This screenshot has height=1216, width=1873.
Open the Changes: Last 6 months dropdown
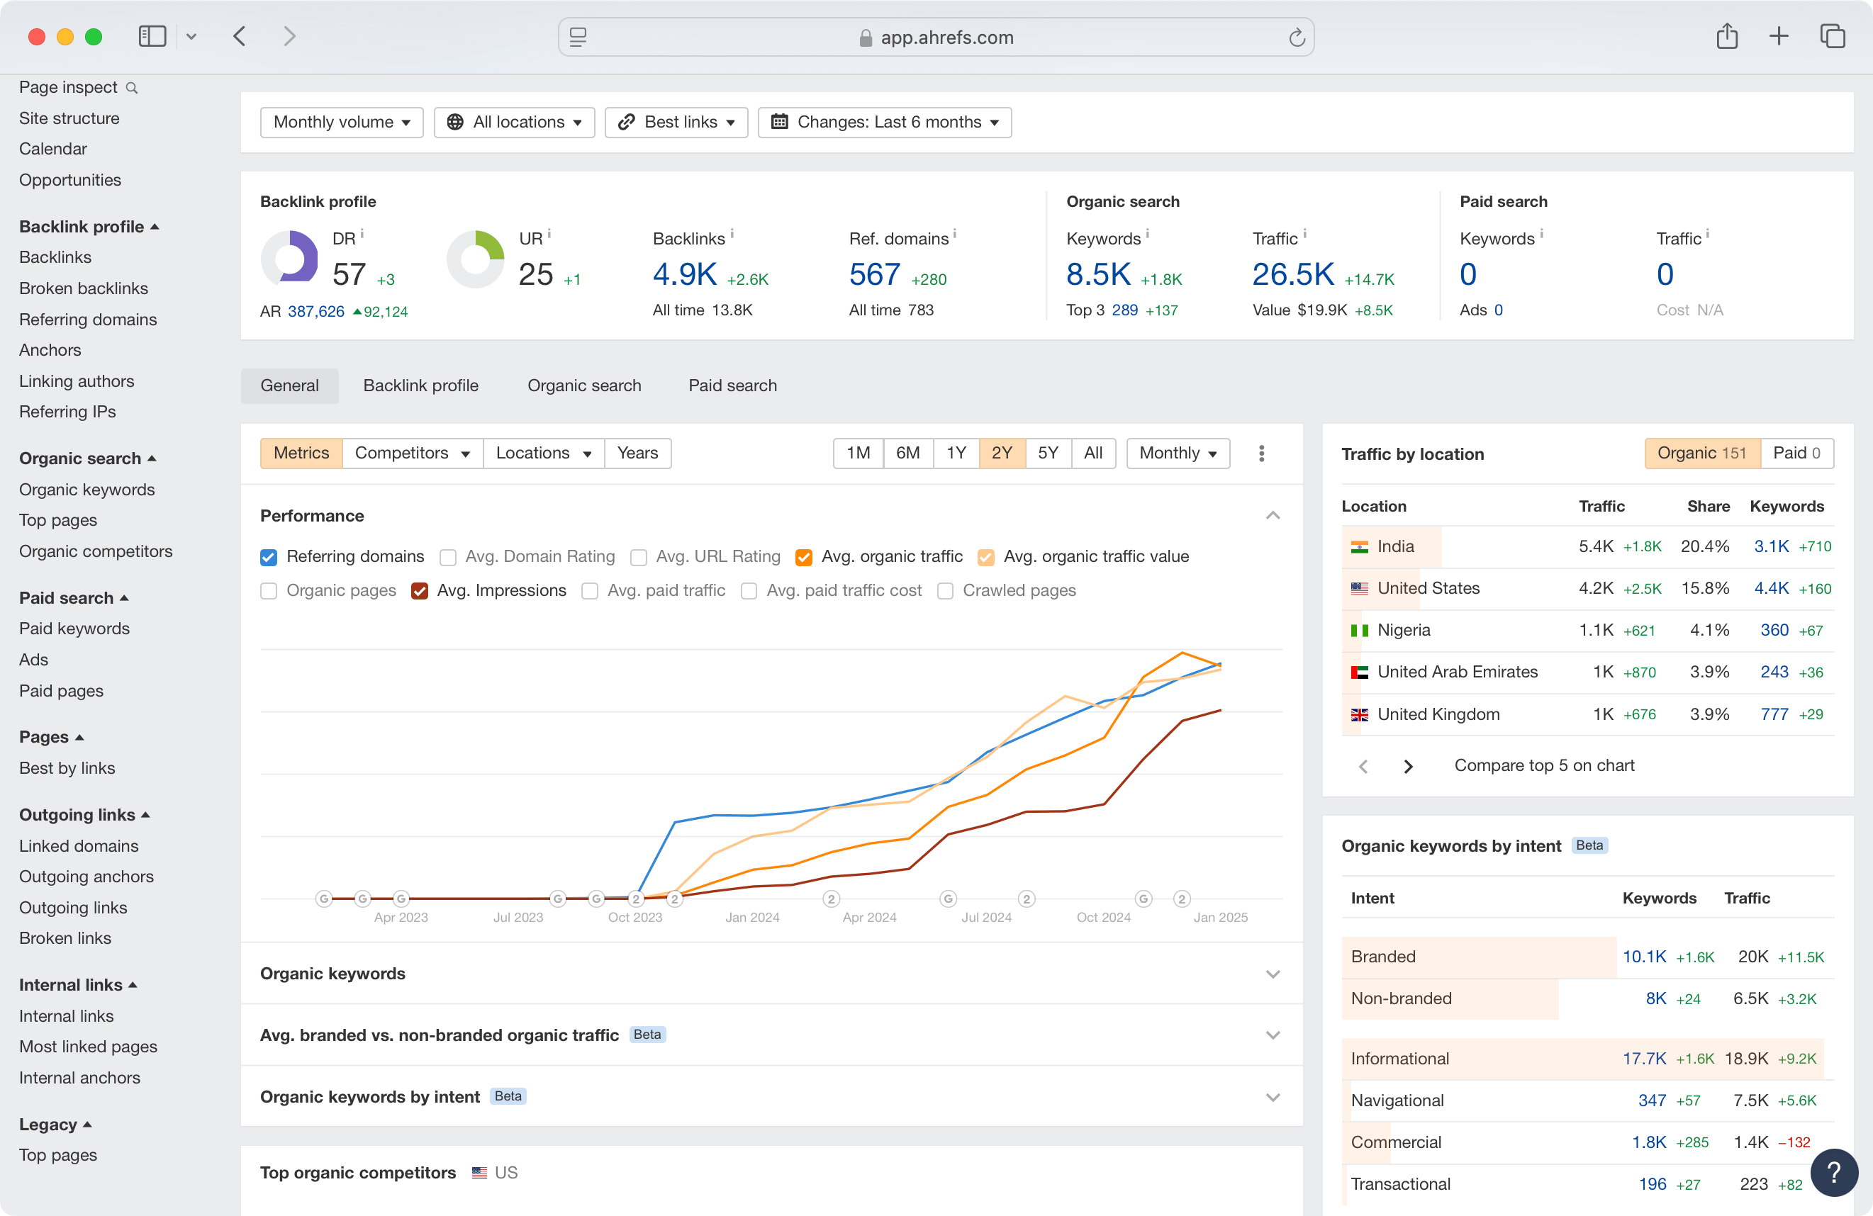[885, 122]
